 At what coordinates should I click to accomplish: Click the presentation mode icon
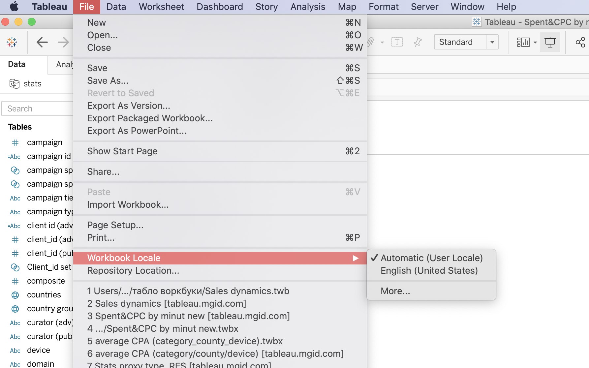(550, 42)
